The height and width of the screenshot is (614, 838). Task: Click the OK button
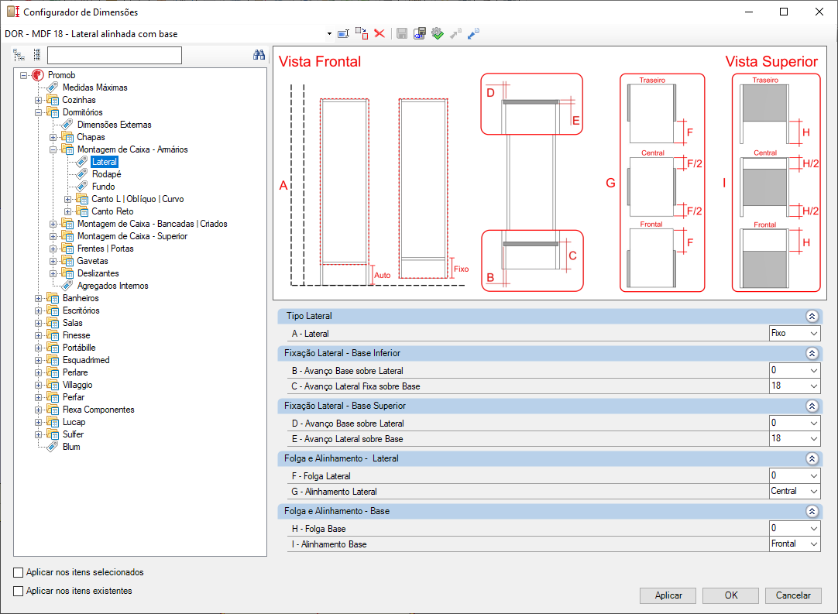point(730,595)
